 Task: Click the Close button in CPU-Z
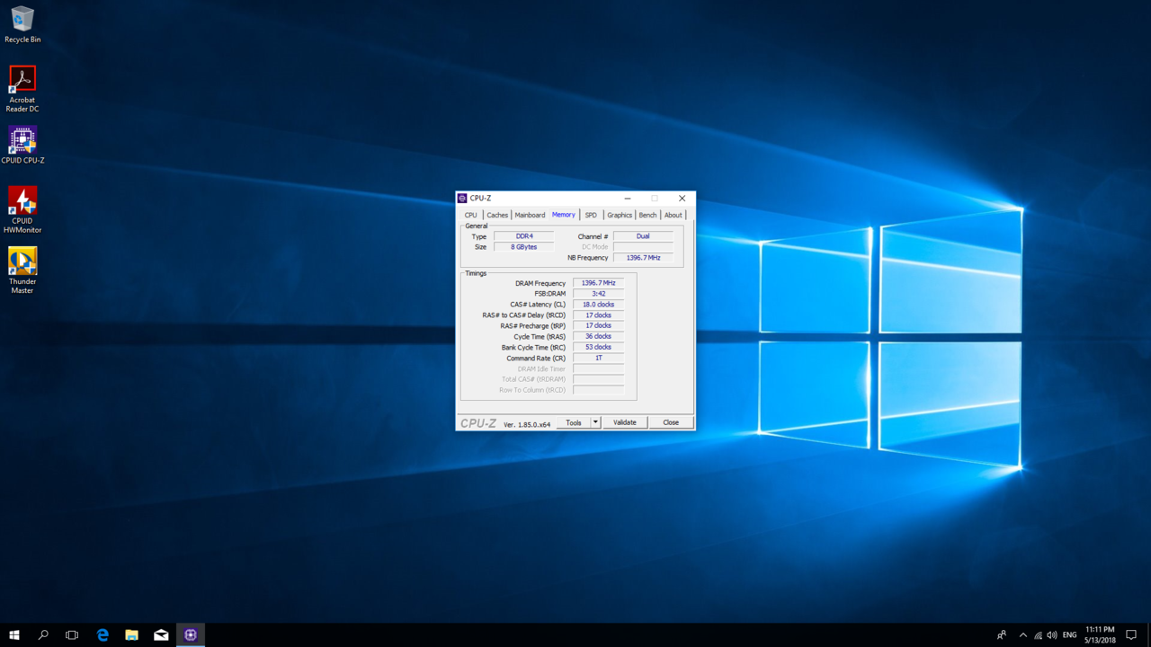(x=671, y=422)
